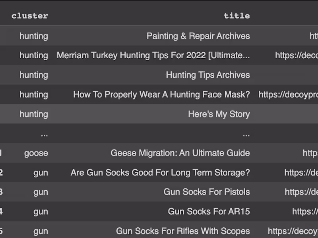Image resolution: width=318 pixels, height=238 pixels.
Task: Click the "title" column header
Action: pos(237,16)
